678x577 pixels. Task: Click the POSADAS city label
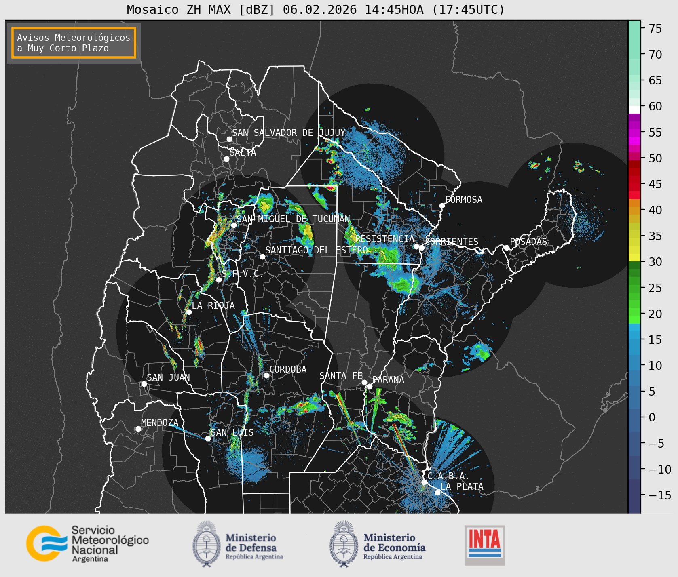tap(528, 242)
